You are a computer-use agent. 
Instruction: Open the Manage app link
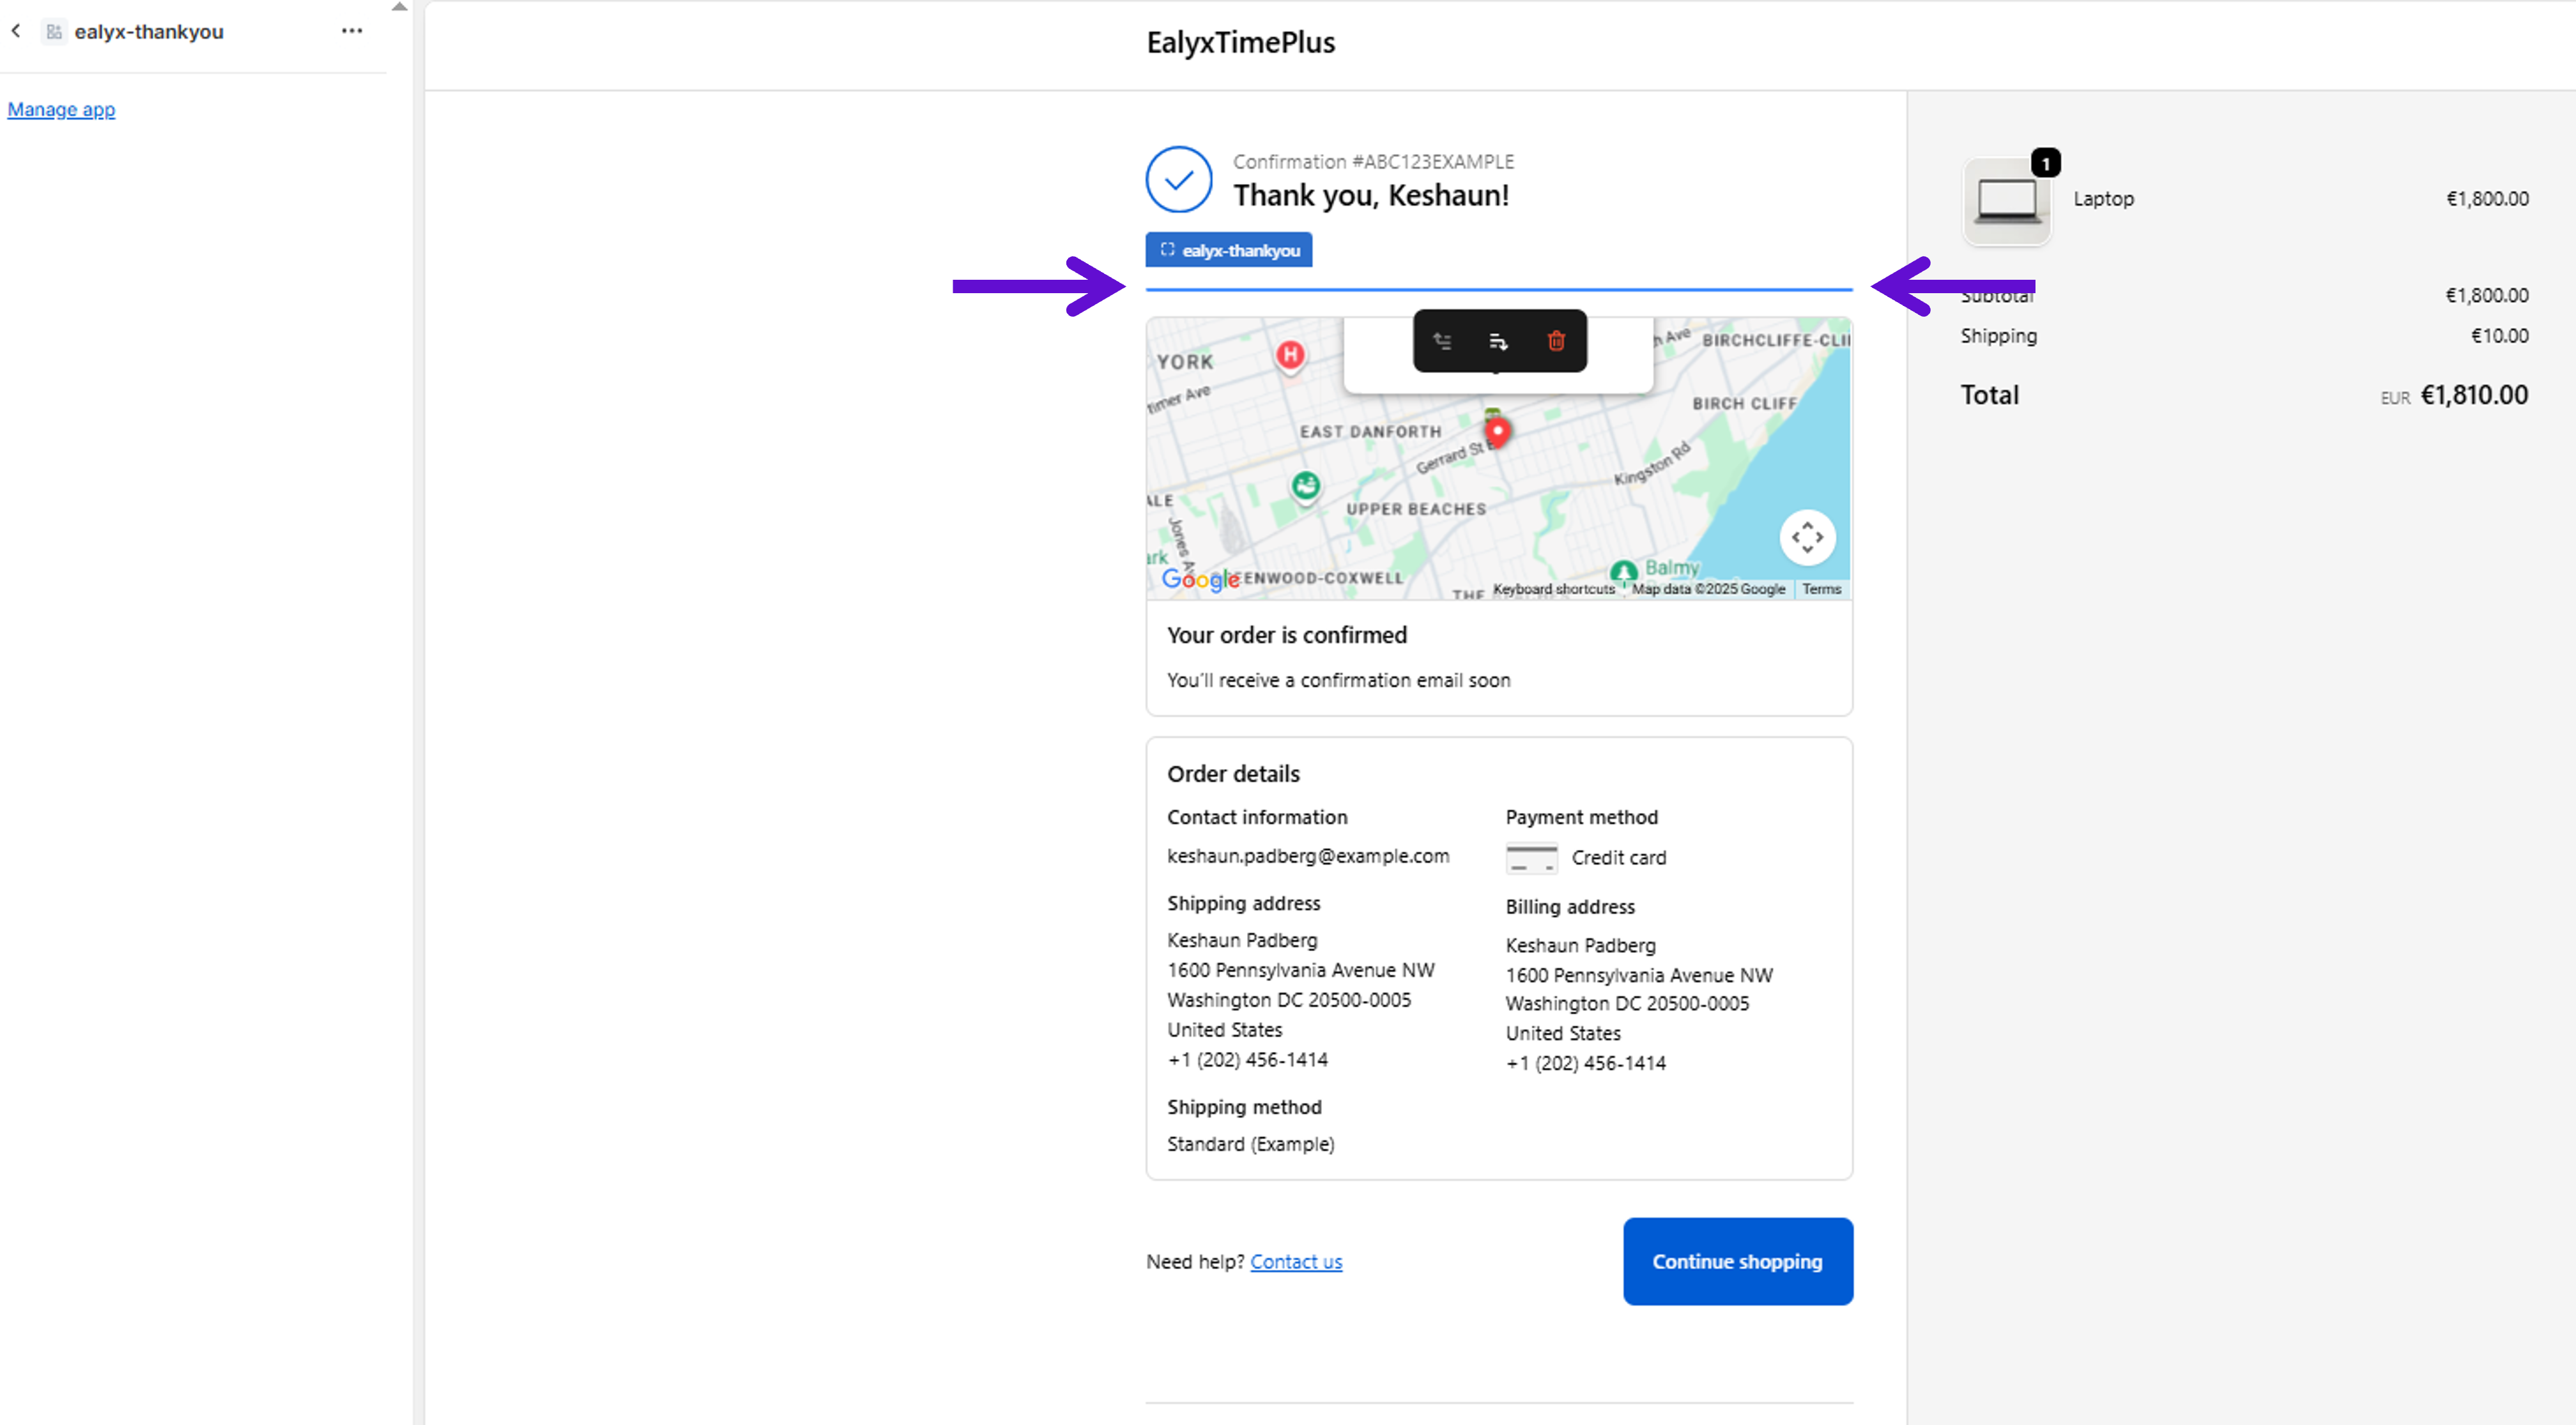pyautogui.click(x=61, y=109)
